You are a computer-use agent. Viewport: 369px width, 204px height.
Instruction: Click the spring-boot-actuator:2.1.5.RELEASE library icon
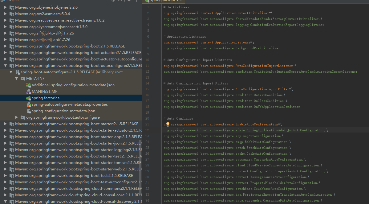tap(12, 52)
